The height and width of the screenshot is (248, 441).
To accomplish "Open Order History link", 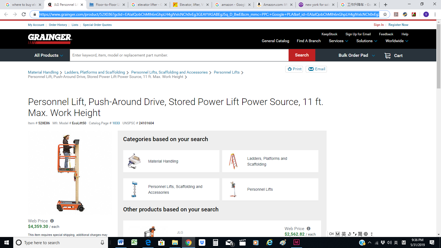I will 58,25.
